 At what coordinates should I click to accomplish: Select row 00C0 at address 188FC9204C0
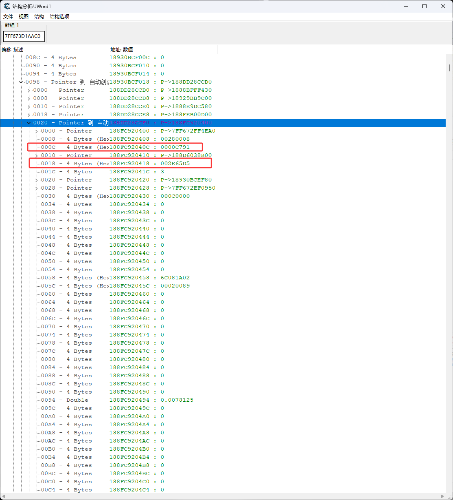223,482
